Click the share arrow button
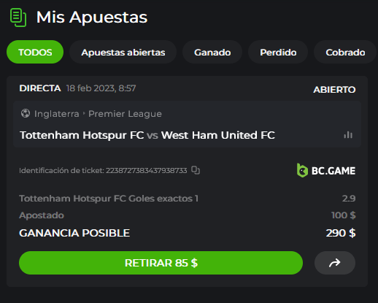Screen dimensions: 378x303 pos(335,263)
